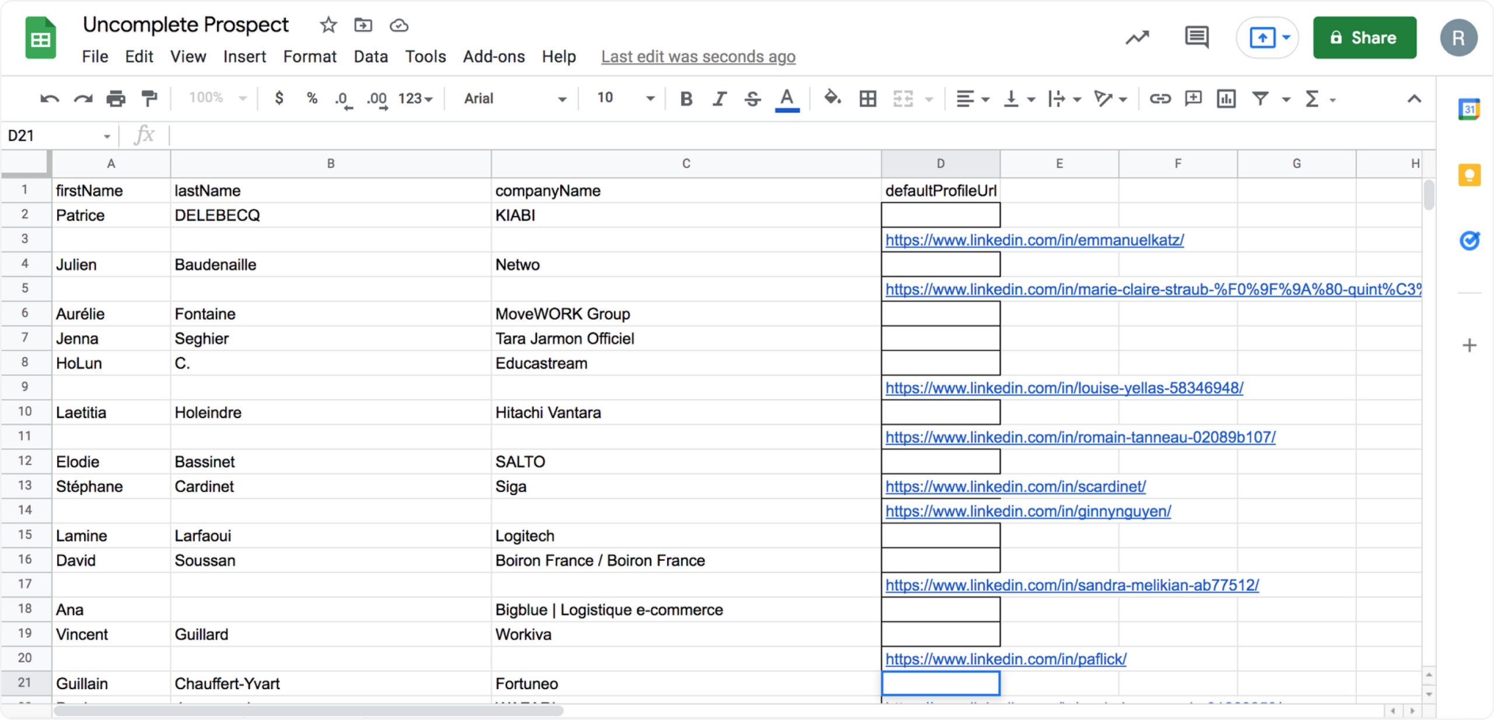Screen dimensions: 1494x720
Task: Increase decimal places
Action: coord(377,99)
